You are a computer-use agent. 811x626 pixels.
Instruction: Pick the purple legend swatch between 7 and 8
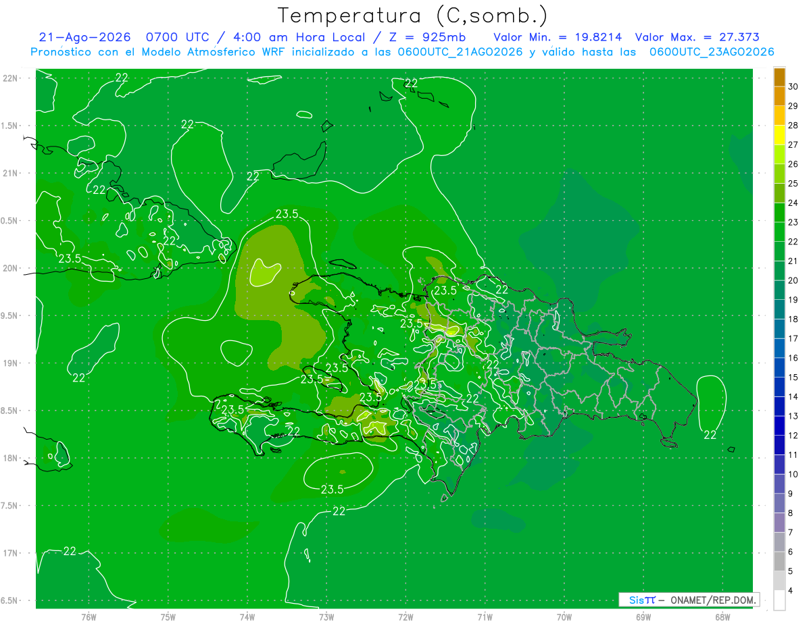(779, 522)
